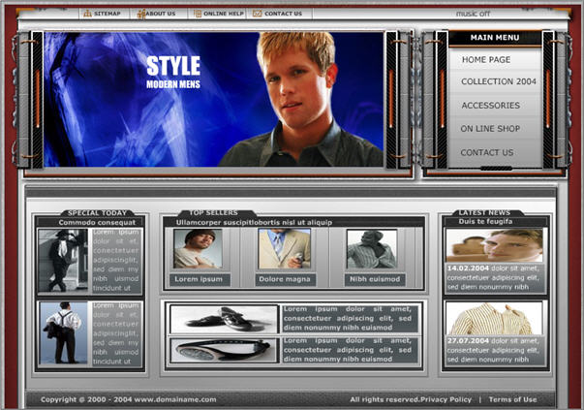584x410 pixels.
Task: Open the Terms of Use link
Action: pyautogui.click(x=512, y=399)
